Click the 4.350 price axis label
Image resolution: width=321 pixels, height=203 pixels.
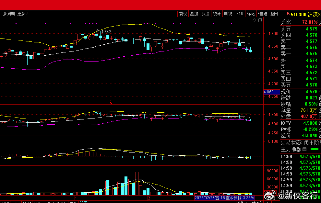(273, 71)
